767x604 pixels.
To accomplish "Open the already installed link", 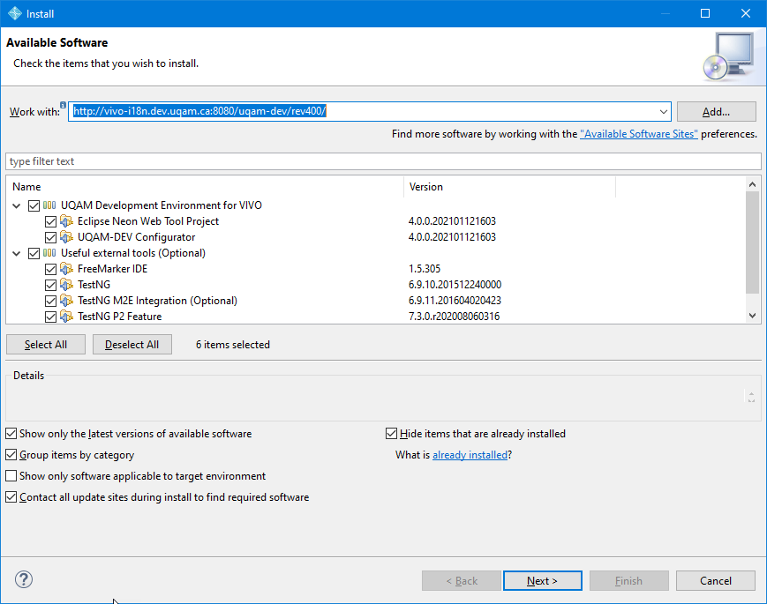I will [470, 455].
